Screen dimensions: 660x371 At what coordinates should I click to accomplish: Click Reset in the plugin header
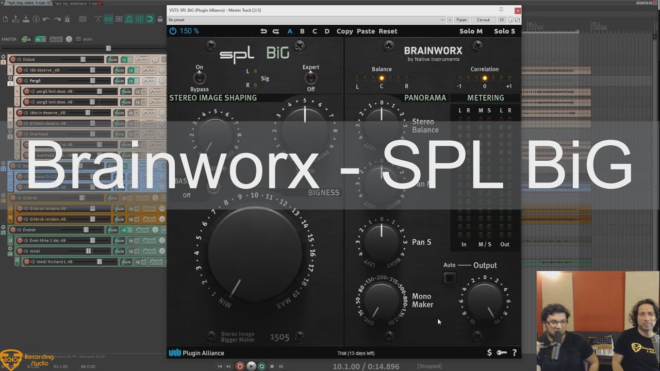388,31
